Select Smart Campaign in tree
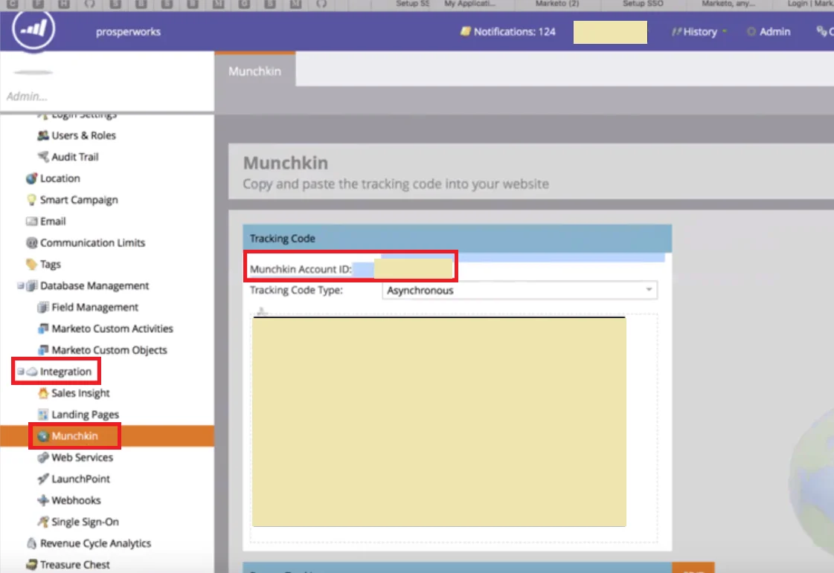 pyautogui.click(x=79, y=200)
